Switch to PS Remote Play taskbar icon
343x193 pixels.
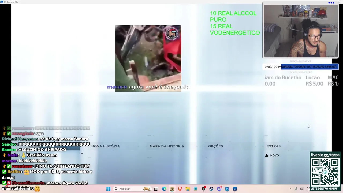235,189
